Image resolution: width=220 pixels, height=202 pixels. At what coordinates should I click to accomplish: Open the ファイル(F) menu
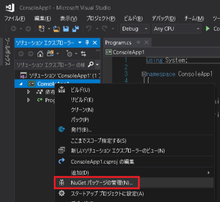point(14,19)
